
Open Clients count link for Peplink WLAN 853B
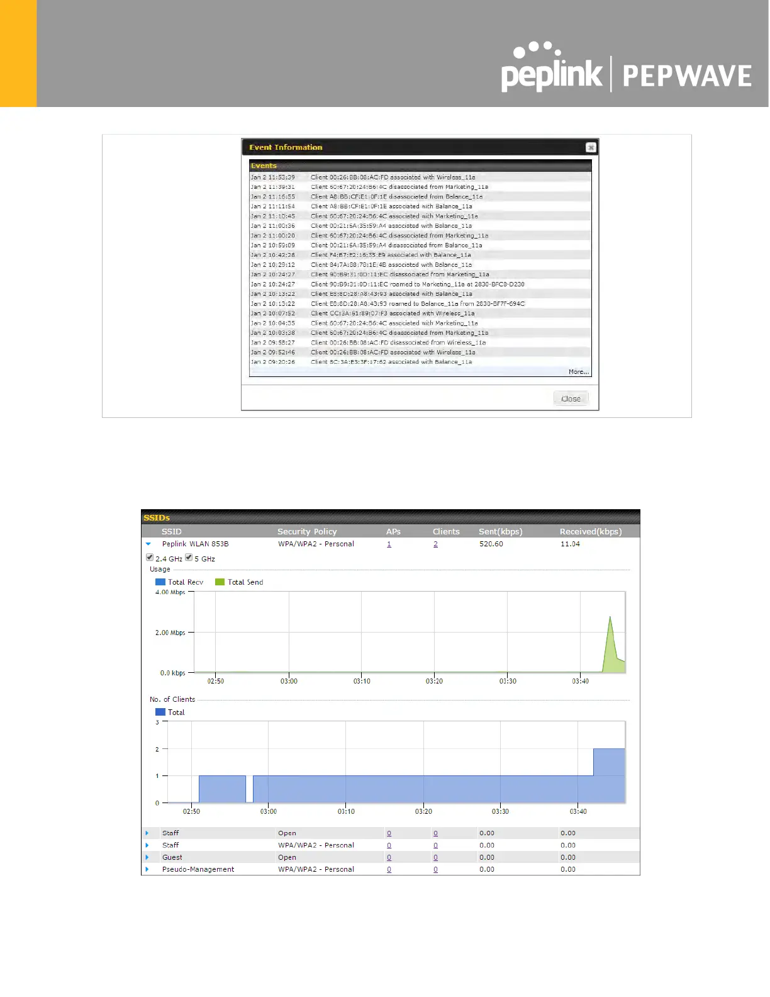[435, 544]
